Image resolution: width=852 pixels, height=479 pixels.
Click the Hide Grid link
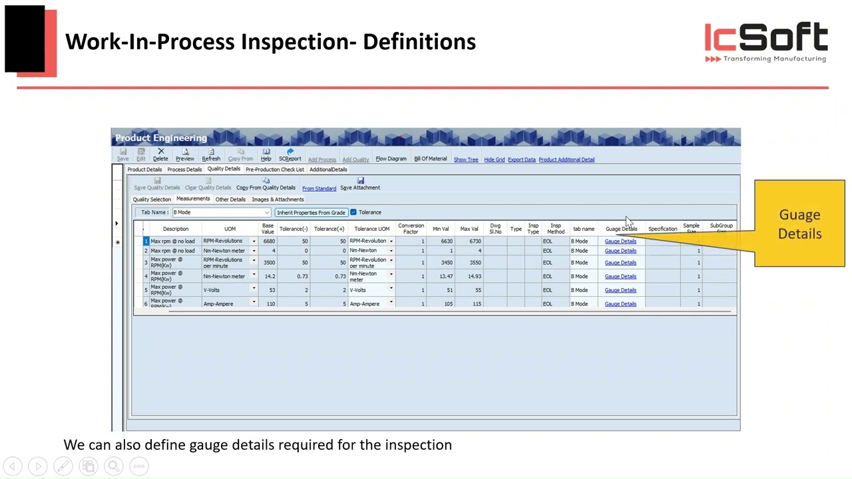495,160
